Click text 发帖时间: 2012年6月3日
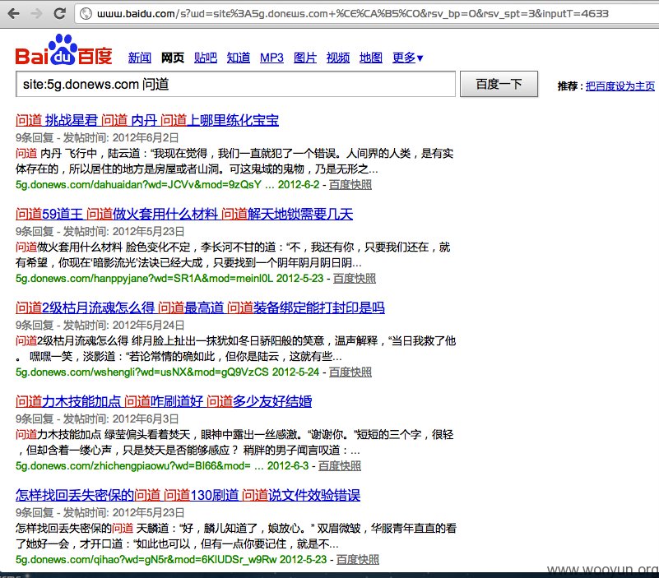This screenshot has height=578, width=659. pos(121,418)
